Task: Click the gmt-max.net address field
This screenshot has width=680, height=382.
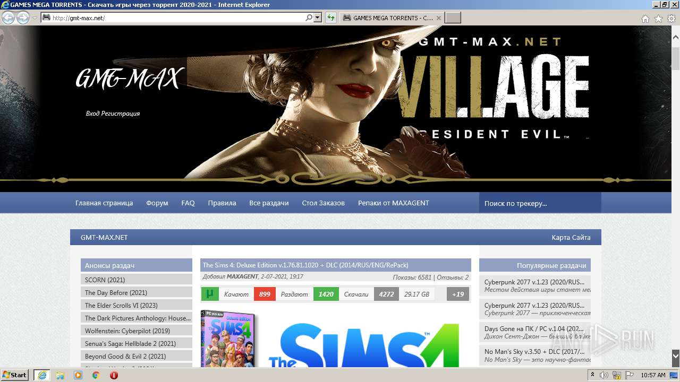Action: click(x=178, y=18)
